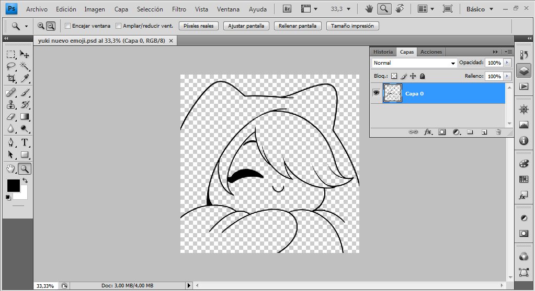Select the Magic Wand tool
The image size is (535, 291).
click(24, 66)
